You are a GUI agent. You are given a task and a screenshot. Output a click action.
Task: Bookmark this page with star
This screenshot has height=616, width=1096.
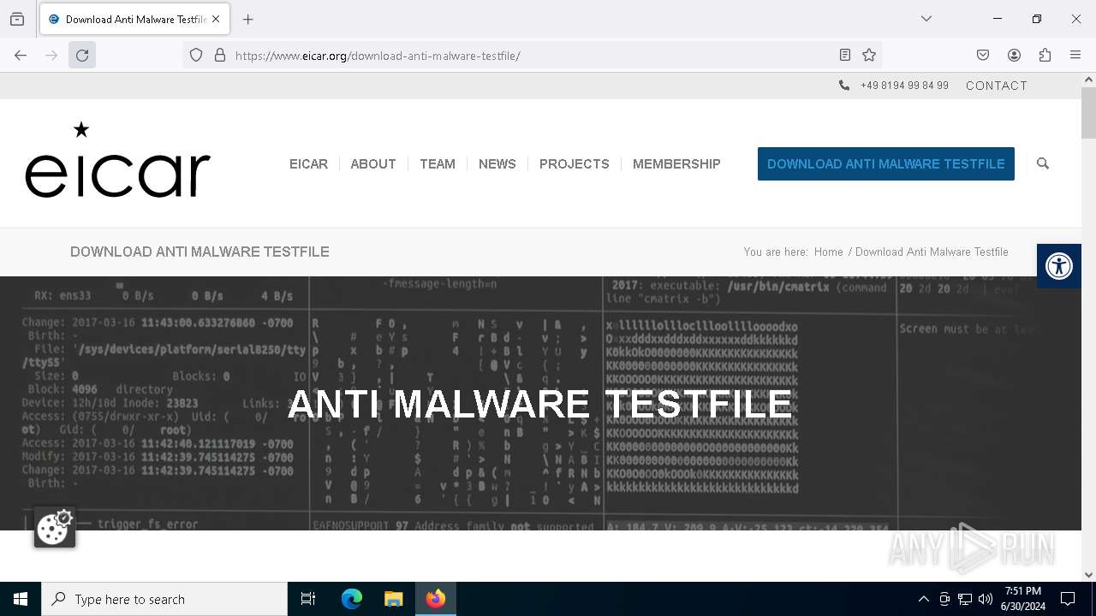[869, 56]
